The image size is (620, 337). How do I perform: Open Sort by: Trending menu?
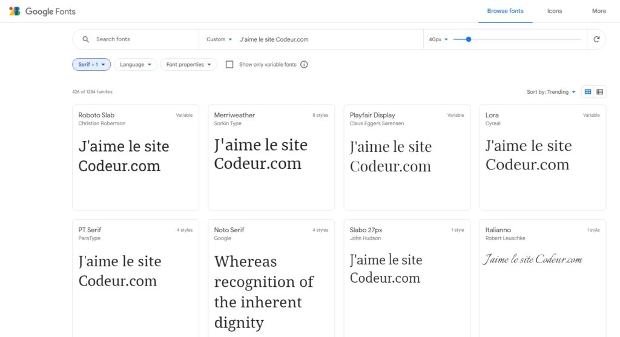[x=551, y=92]
